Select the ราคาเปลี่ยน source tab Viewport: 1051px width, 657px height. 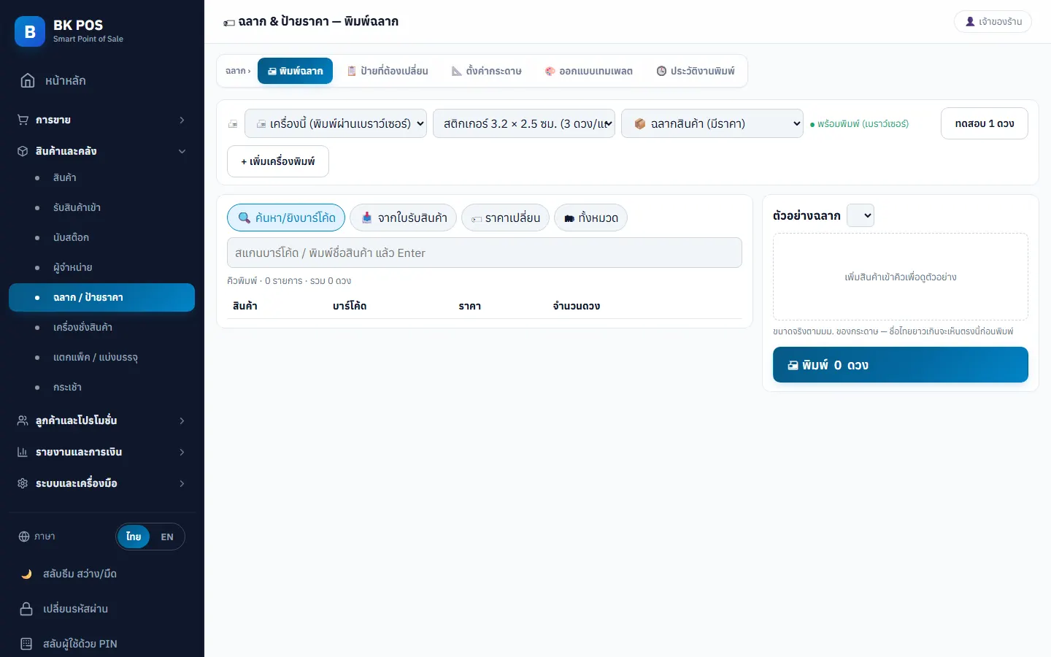coord(505,218)
